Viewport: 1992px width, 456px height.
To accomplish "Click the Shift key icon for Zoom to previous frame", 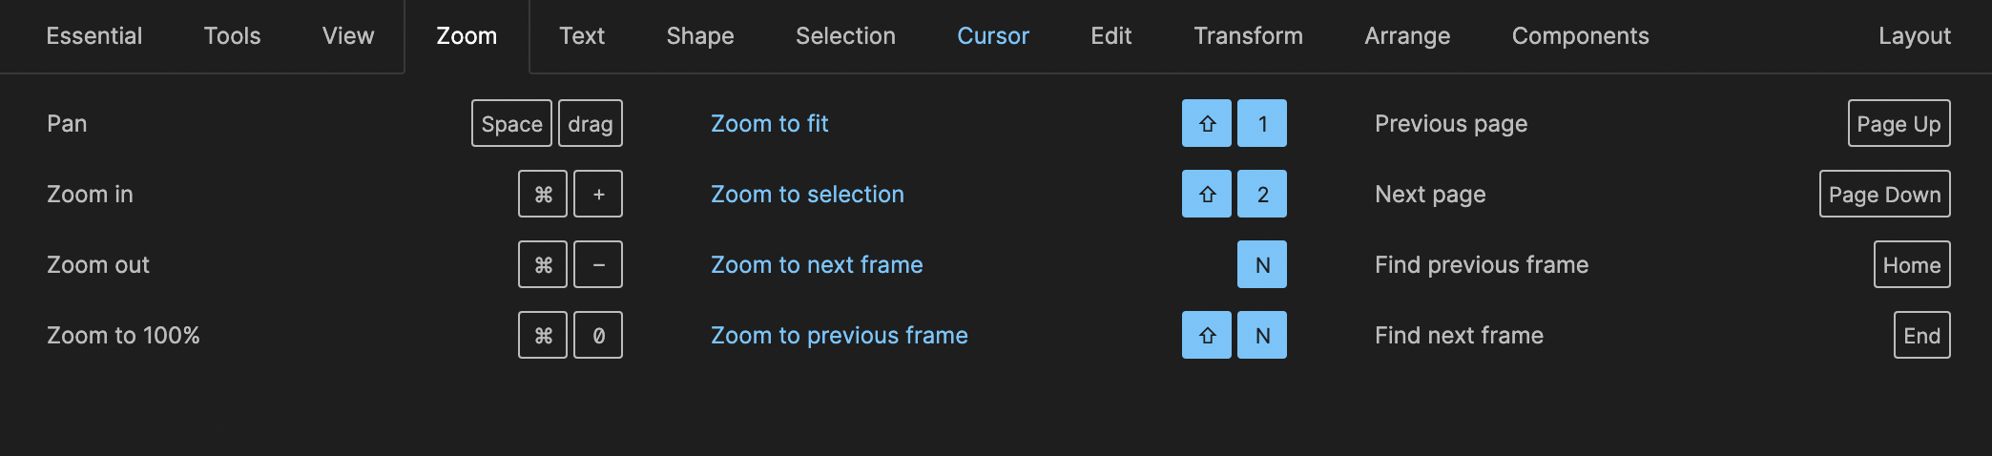I will coord(1207,335).
